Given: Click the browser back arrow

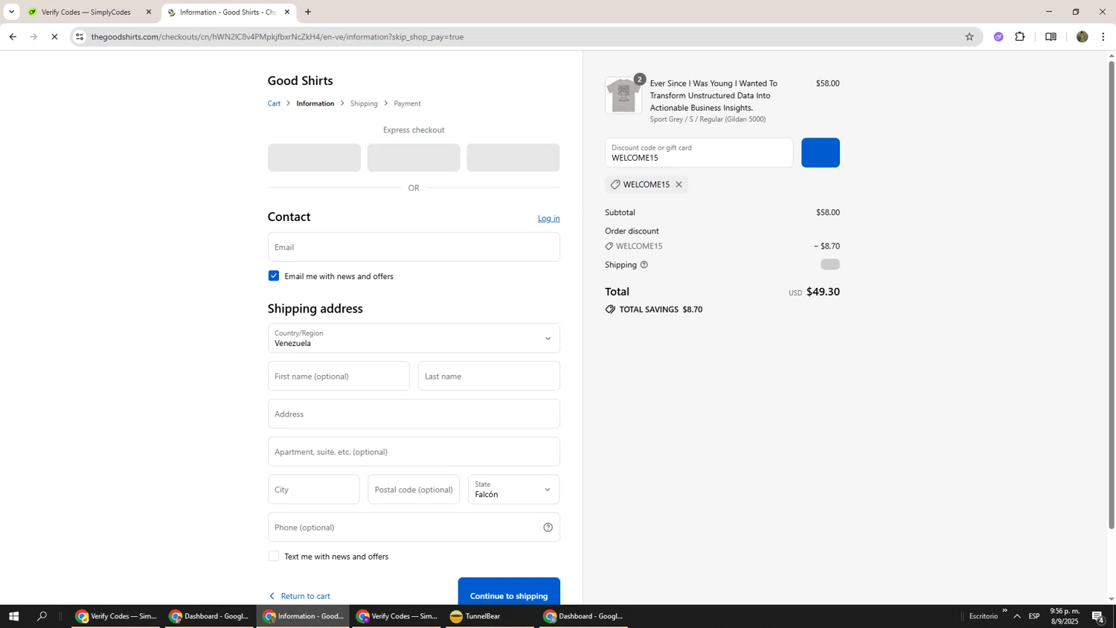Looking at the screenshot, I should [x=13, y=36].
